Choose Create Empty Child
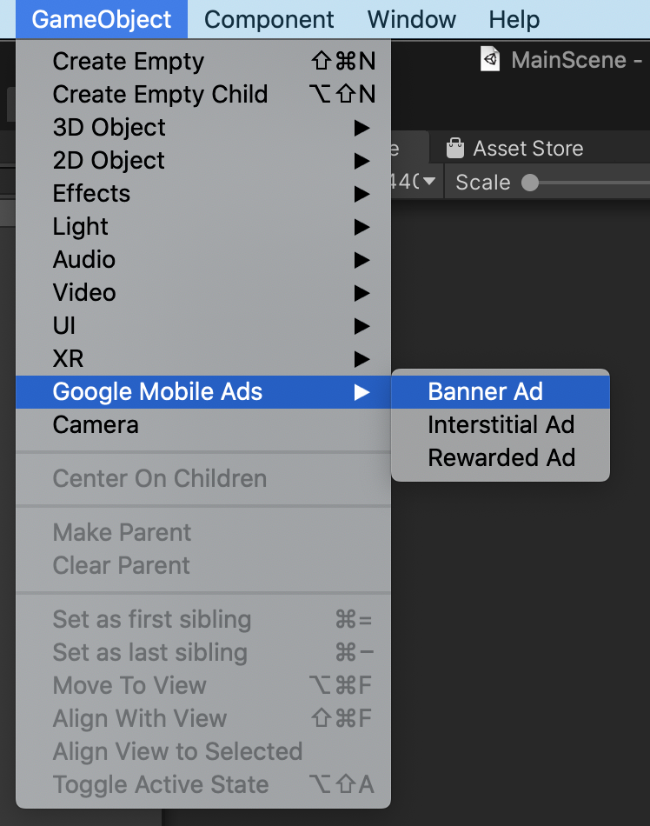Viewport: 650px width, 826px height. (160, 95)
